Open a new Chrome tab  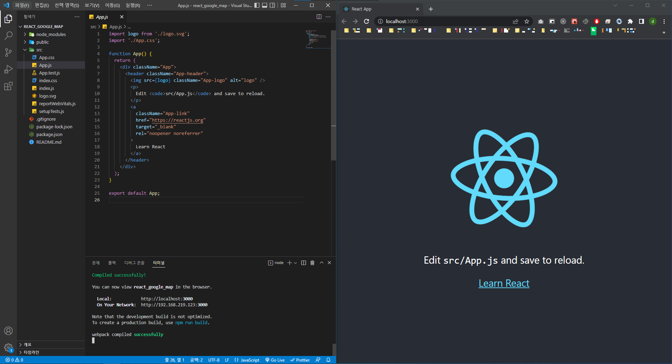(431, 9)
